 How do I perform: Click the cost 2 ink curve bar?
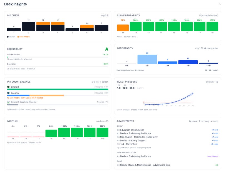click(x=28, y=26)
